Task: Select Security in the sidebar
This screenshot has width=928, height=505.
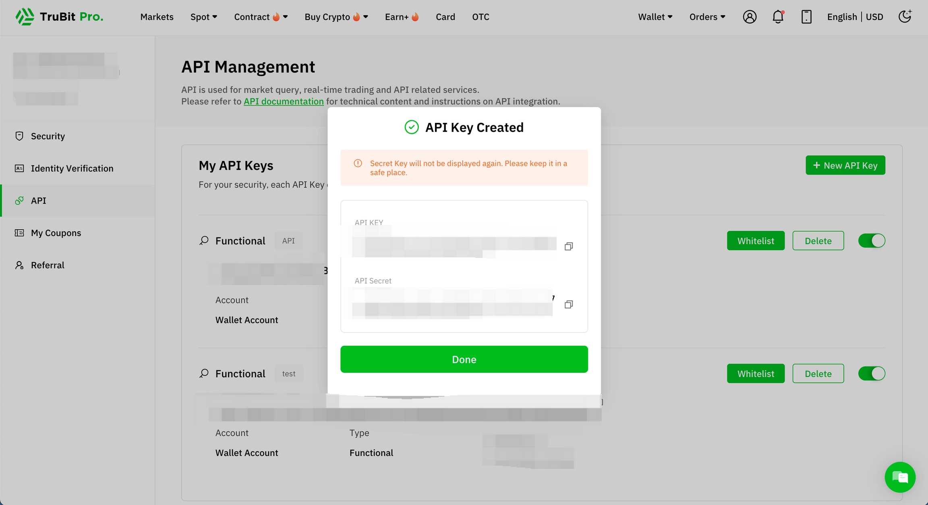Action: pyautogui.click(x=48, y=136)
